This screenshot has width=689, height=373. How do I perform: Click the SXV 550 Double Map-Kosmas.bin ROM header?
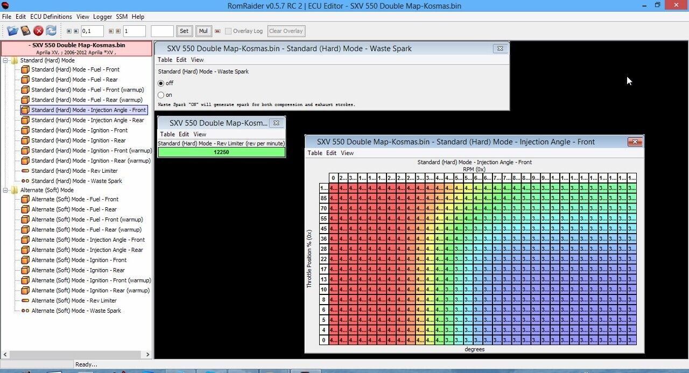tap(77, 48)
